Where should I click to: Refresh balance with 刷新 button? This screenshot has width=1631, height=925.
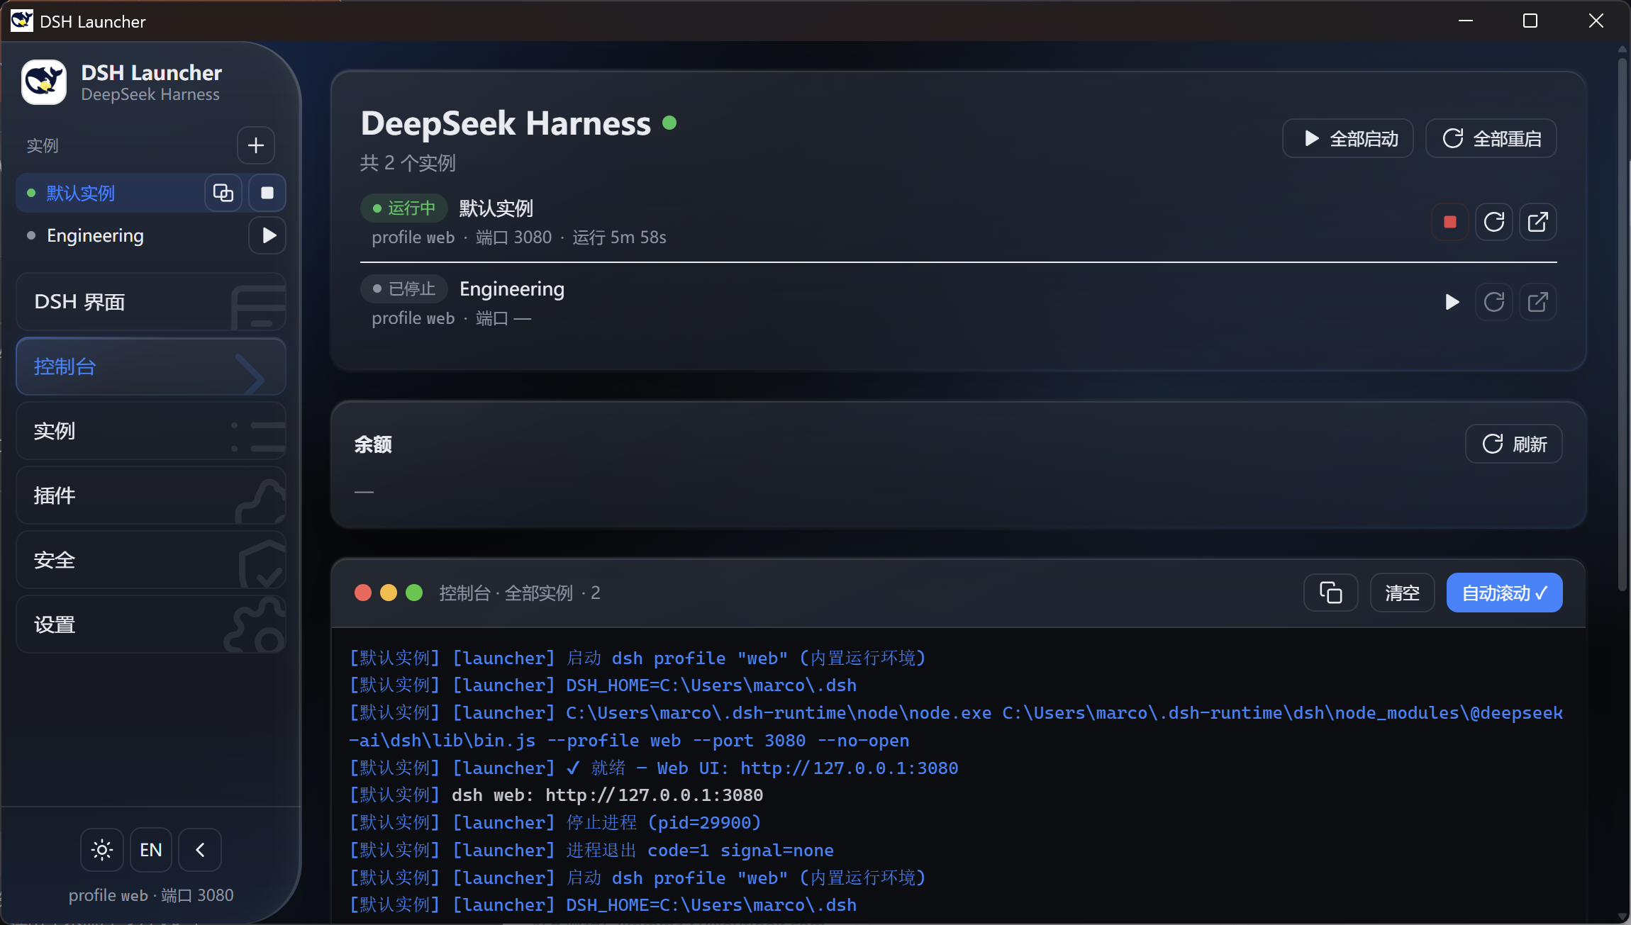(1514, 444)
